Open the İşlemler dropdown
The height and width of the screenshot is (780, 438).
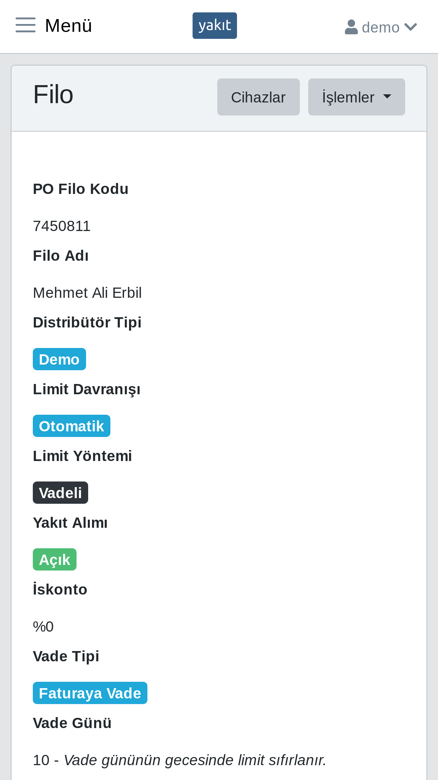pyautogui.click(x=357, y=97)
